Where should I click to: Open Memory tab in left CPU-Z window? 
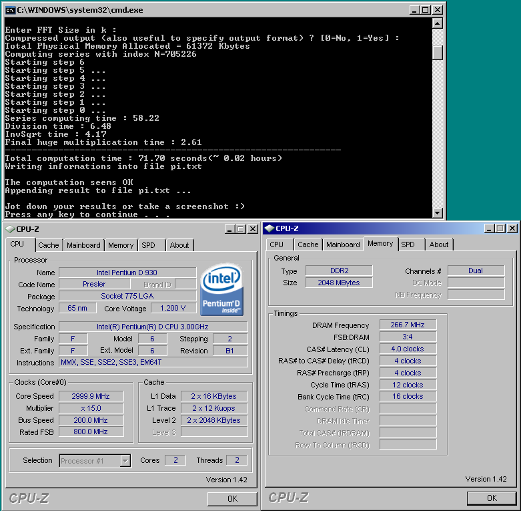tap(121, 245)
